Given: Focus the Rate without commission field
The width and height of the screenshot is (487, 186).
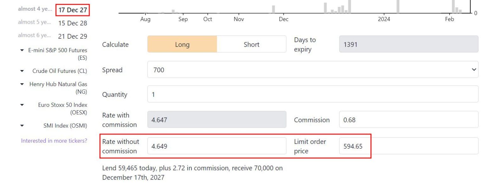Looking at the screenshot, I should click(217, 146).
